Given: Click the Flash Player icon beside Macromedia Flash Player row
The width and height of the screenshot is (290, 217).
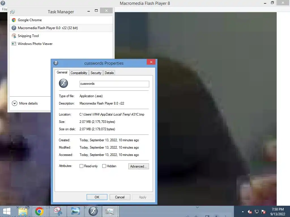Looking at the screenshot, I should click(x=14, y=28).
